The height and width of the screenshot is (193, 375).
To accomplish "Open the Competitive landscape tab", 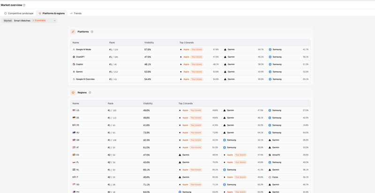I will [19, 14].
